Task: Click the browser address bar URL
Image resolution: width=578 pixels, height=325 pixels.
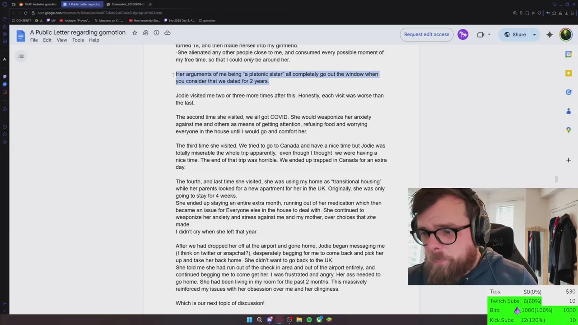Action: [x=99, y=13]
